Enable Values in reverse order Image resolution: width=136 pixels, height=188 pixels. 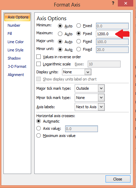[38, 57]
